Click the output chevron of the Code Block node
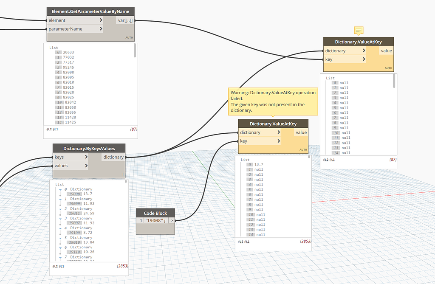Viewport: 435px width, 284px height. point(172,220)
